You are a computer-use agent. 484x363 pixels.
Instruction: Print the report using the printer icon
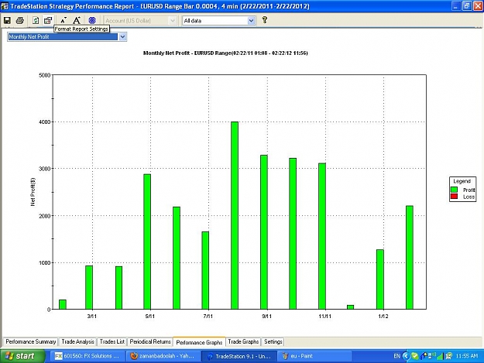(20, 20)
